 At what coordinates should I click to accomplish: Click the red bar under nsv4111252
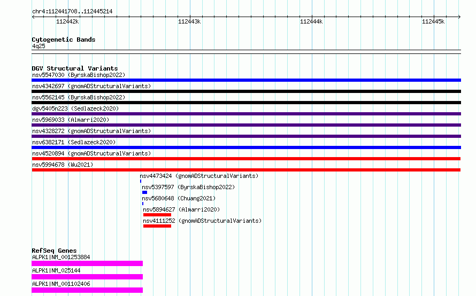(157, 226)
